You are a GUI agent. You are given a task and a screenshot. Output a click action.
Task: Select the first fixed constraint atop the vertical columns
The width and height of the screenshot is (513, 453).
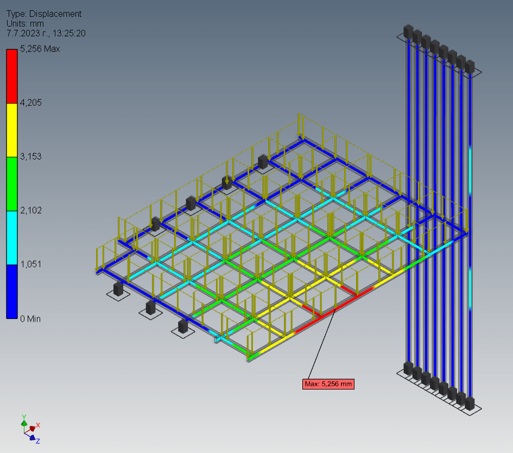(408, 31)
